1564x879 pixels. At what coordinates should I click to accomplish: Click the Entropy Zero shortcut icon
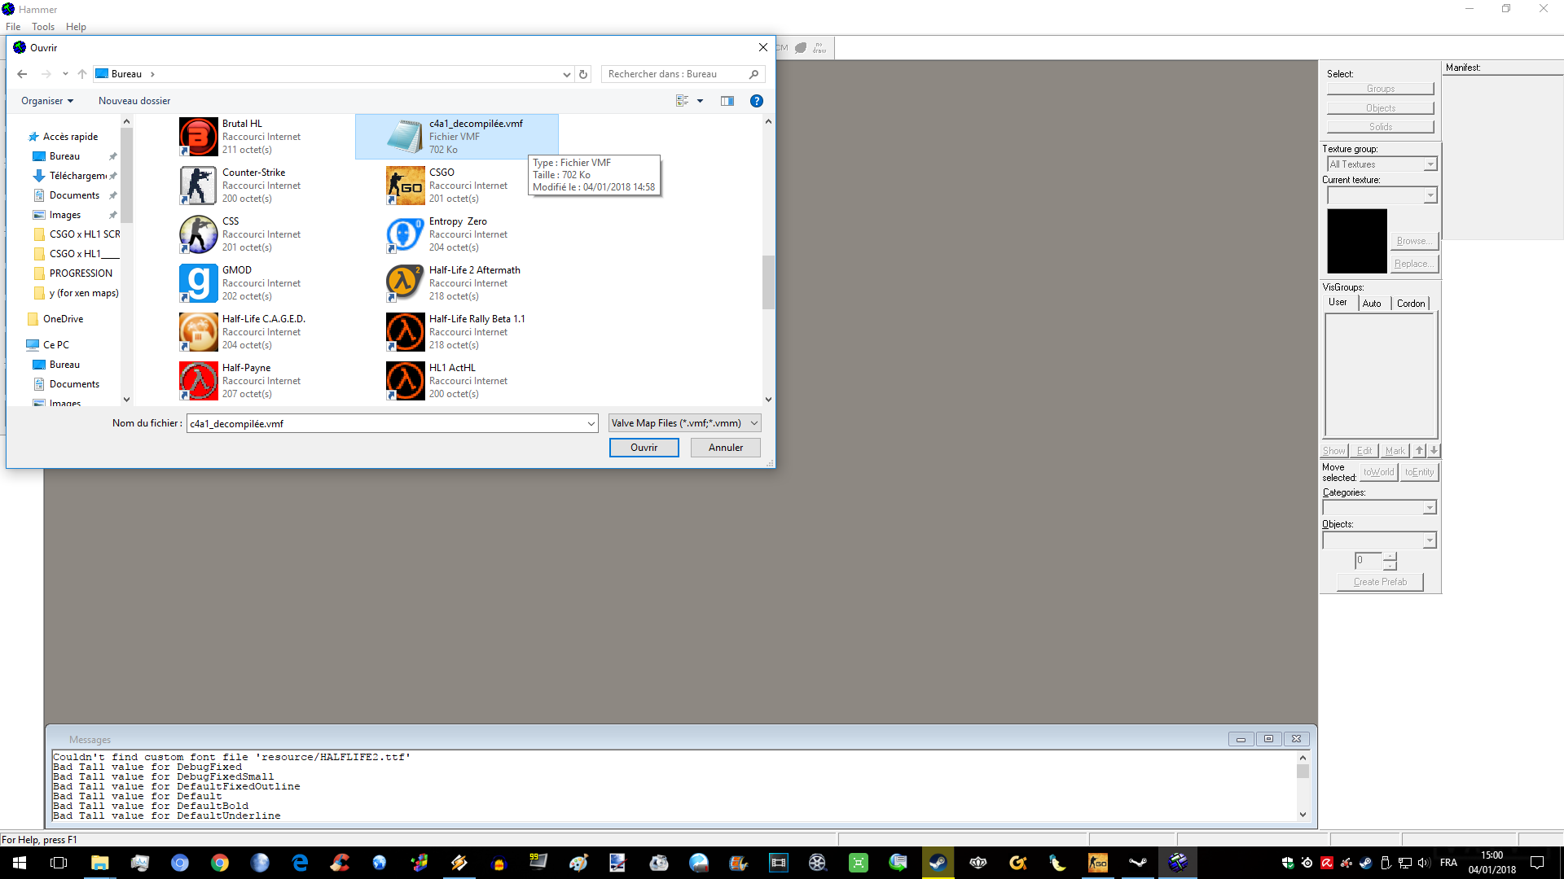click(406, 234)
